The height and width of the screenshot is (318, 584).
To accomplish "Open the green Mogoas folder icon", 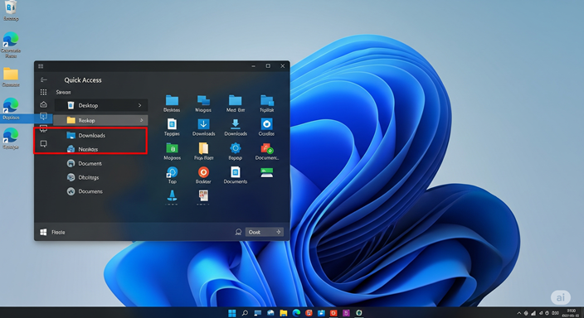I will pos(172,148).
